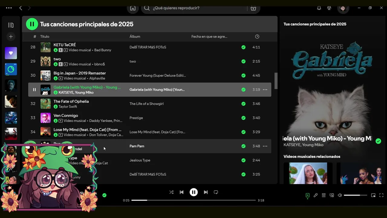Seek on the song progress bar
387x218 pixels.
[193, 200]
